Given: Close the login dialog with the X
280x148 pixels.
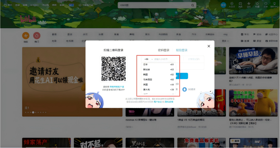Looking at the screenshot, I should [x=209, y=46].
